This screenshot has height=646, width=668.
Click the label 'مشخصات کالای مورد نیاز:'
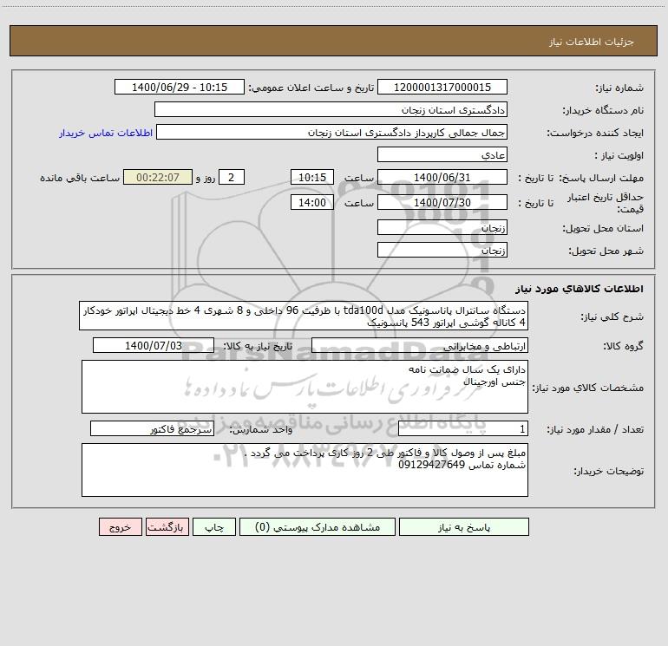pyautogui.click(x=588, y=388)
